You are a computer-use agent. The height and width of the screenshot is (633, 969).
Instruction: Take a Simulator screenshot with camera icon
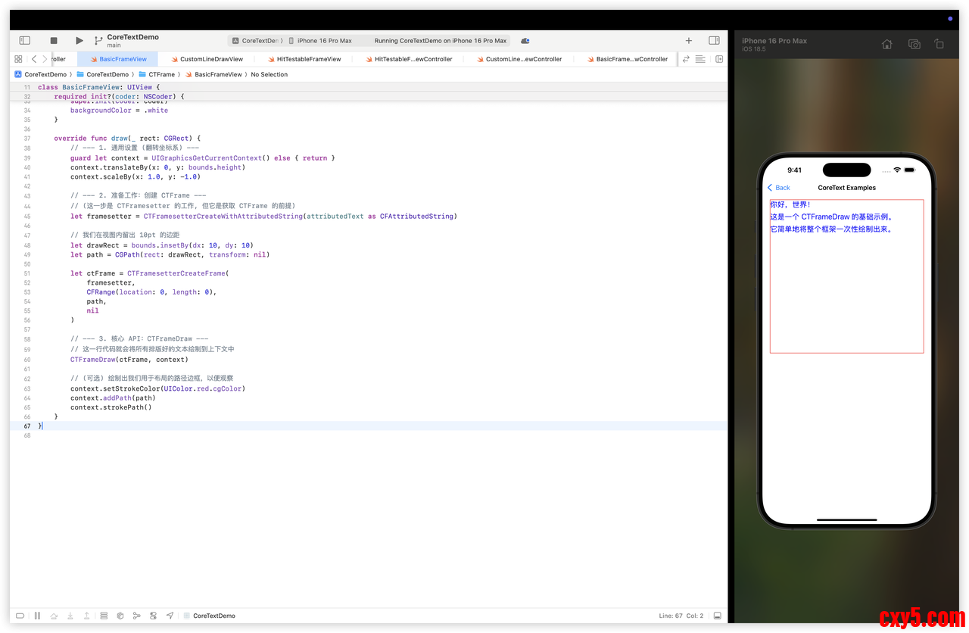click(x=914, y=45)
